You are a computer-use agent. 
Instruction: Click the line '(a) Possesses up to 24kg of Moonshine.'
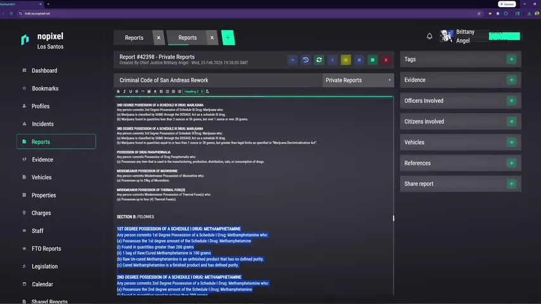pos(143,180)
